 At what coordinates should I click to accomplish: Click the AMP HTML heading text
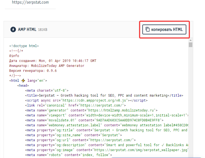coord(27,29)
